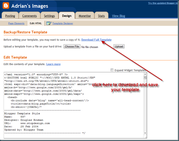Click the code scrollbar thumb
Screen dimensions: 179x141
(x=145, y=78)
